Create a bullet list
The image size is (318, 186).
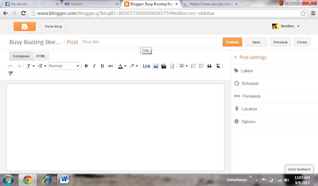[x=201, y=66]
